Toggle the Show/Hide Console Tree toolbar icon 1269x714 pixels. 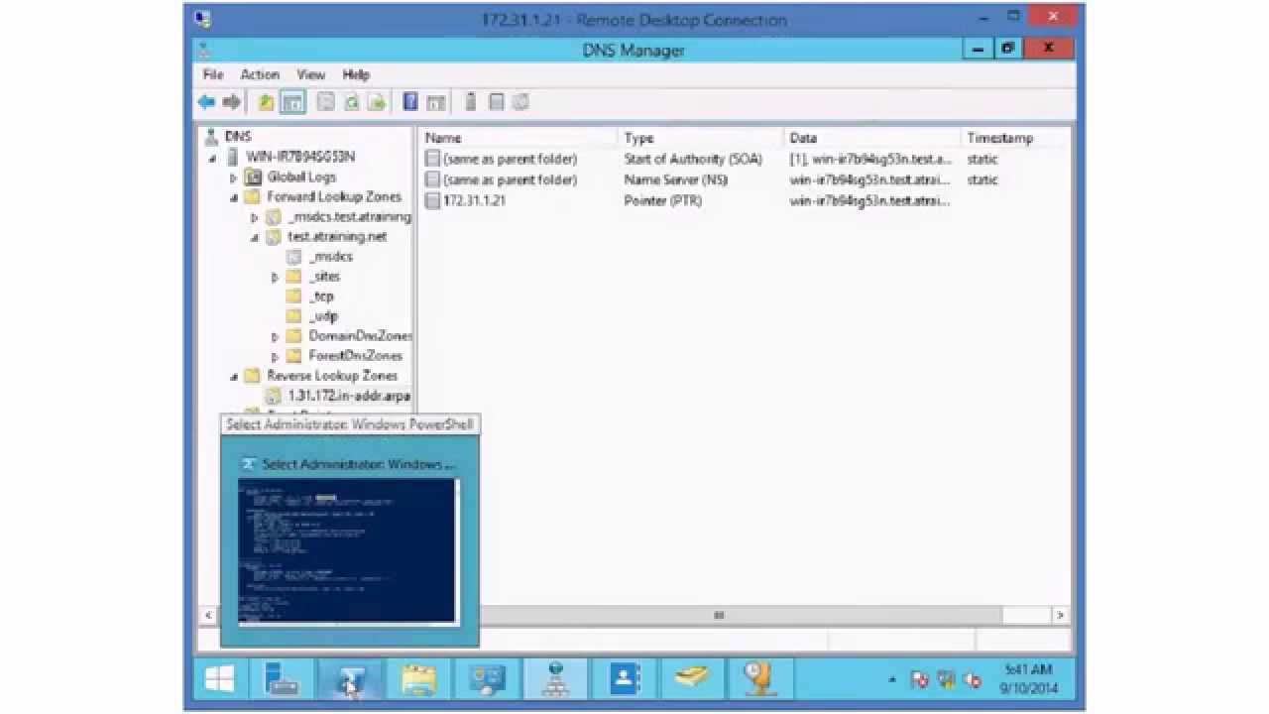[292, 102]
